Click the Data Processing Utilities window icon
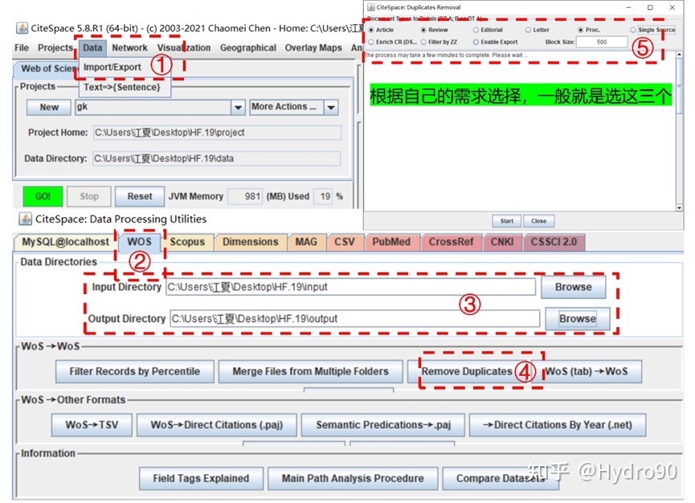Viewport: 695px width, 503px height. pos(25,219)
